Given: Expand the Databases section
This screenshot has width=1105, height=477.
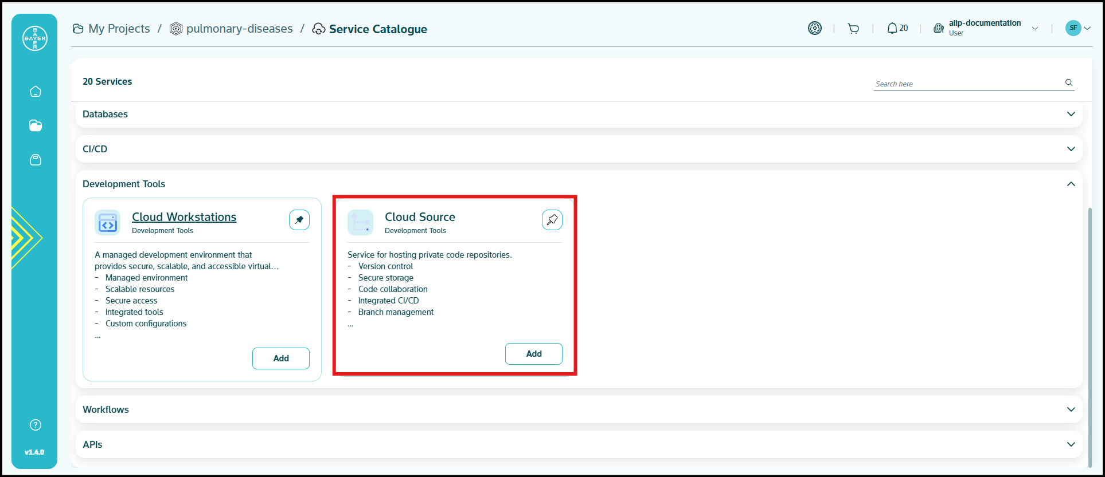Looking at the screenshot, I should [x=1071, y=114].
